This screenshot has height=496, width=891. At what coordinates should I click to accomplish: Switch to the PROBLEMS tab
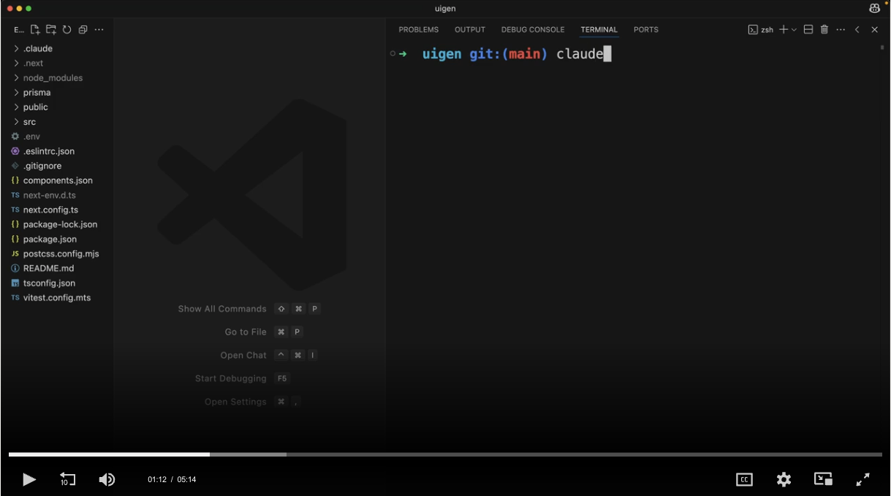click(x=419, y=30)
